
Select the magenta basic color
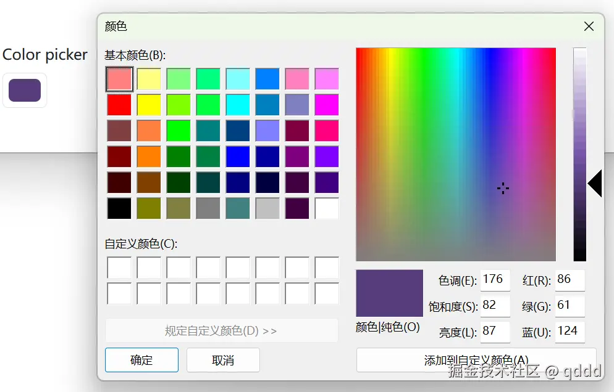(327, 105)
